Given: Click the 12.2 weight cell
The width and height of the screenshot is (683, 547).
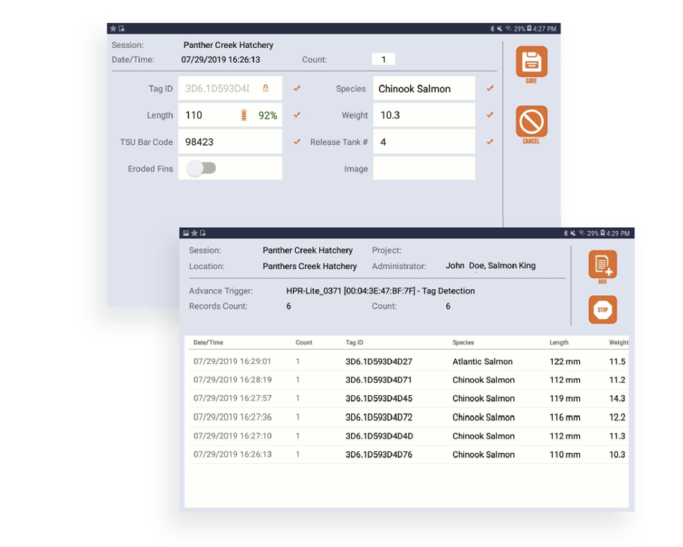Looking at the screenshot, I should coord(616,417).
